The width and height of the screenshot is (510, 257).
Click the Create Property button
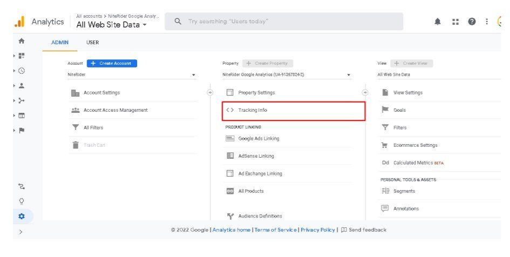(267, 63)
